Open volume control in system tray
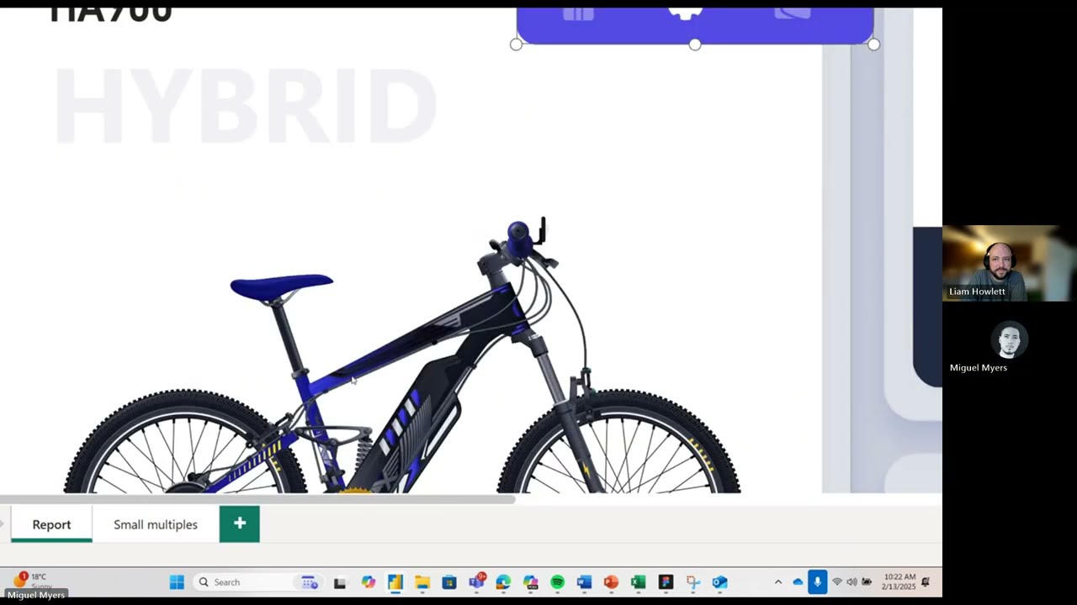Screen dimensions: 1077x605 click(852, 582)
